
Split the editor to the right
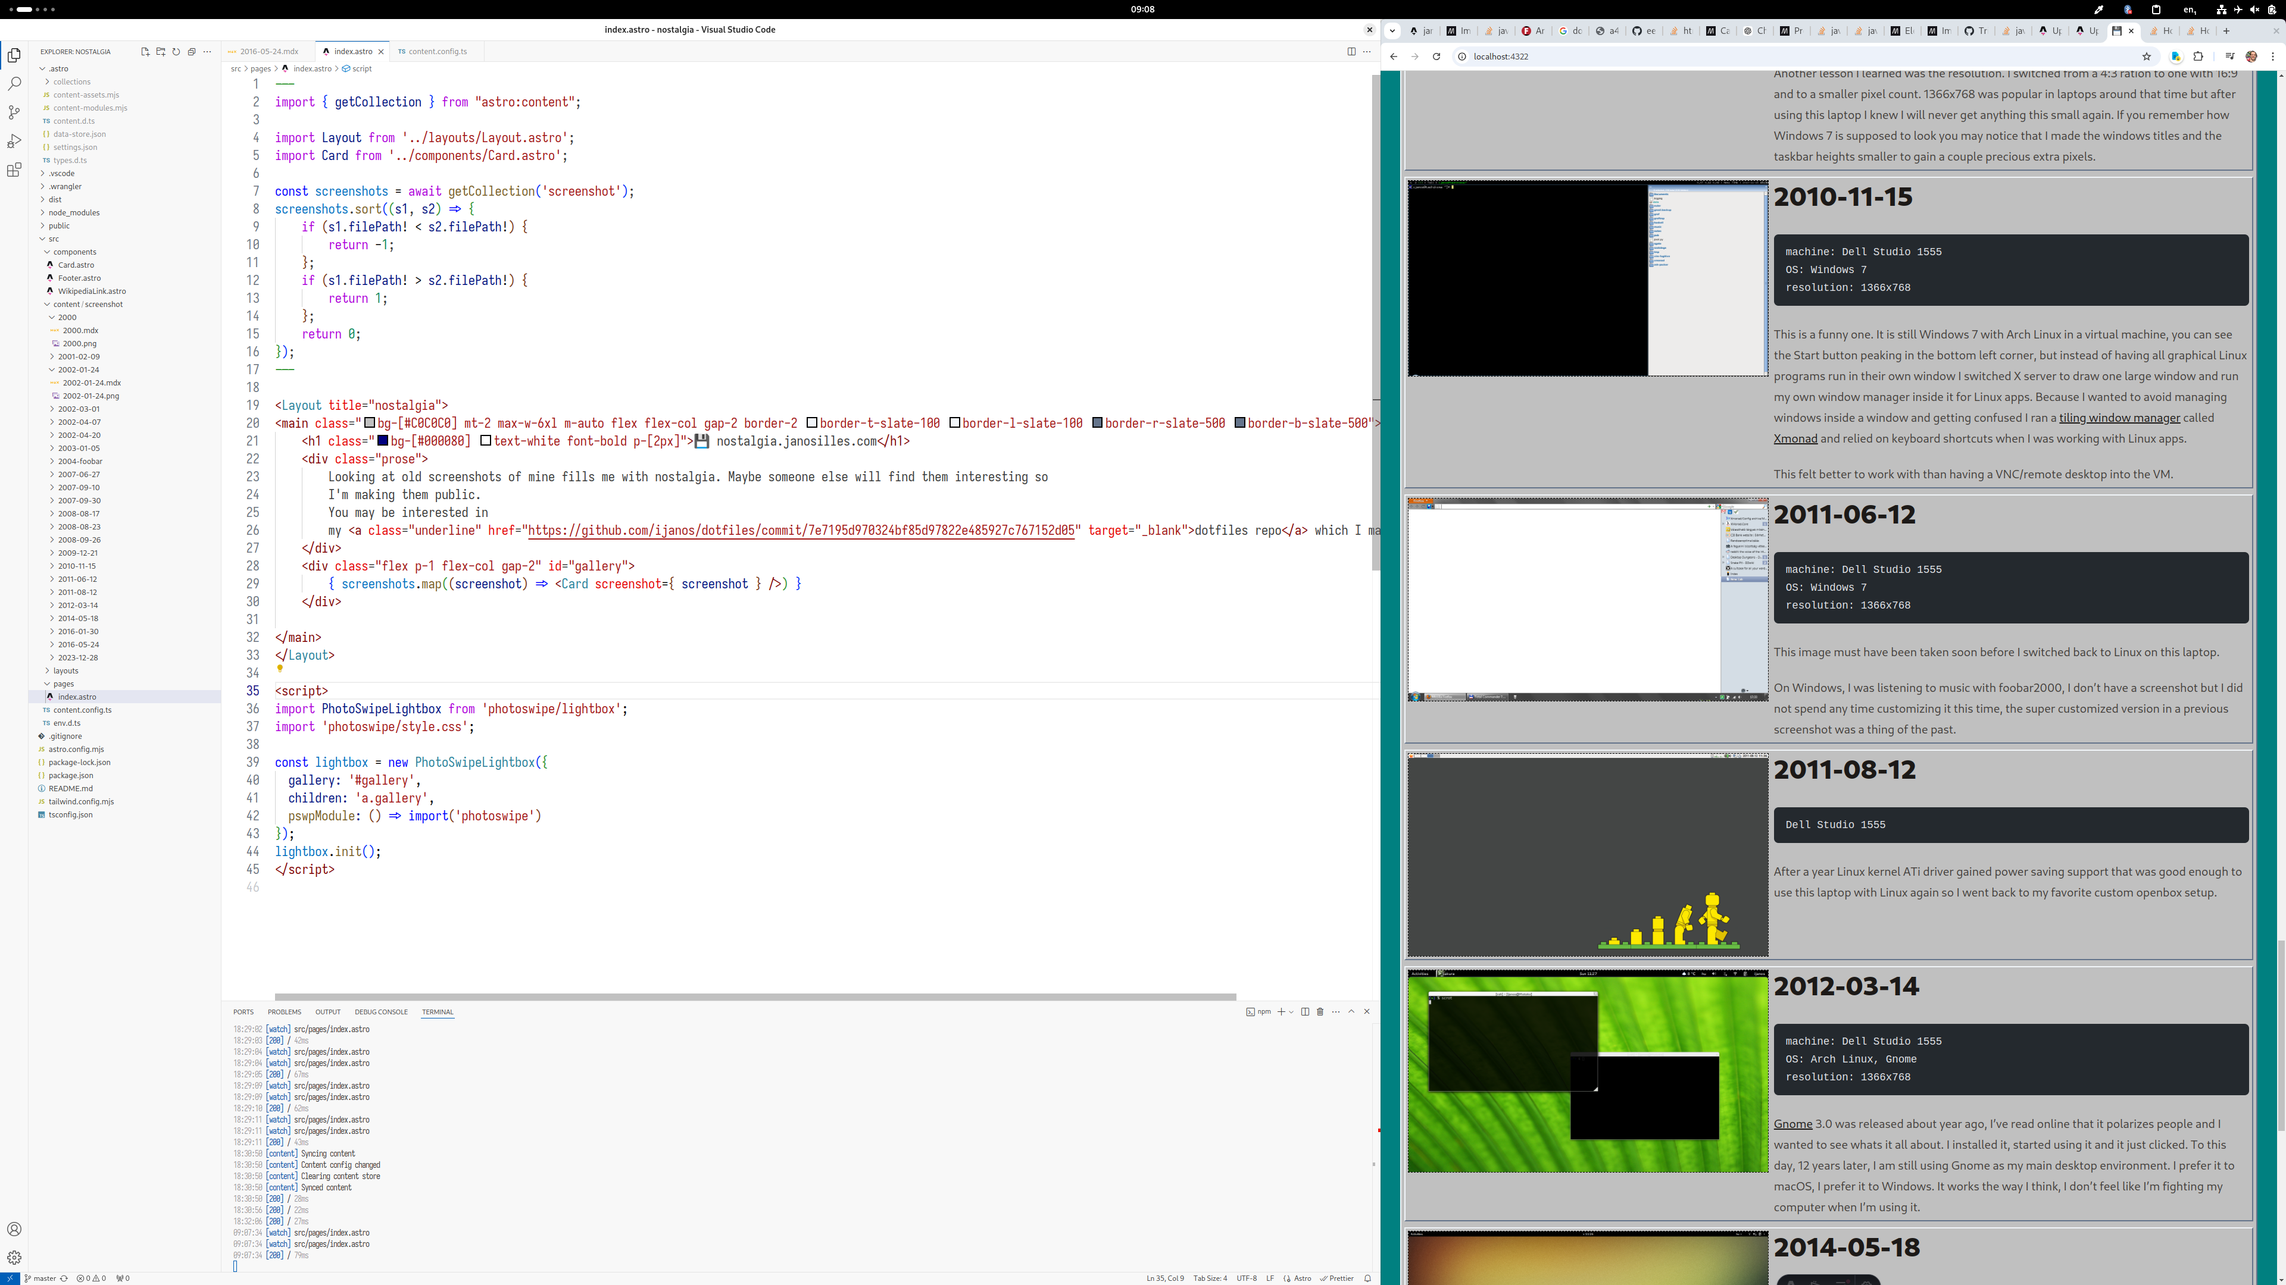point(1351,51)
